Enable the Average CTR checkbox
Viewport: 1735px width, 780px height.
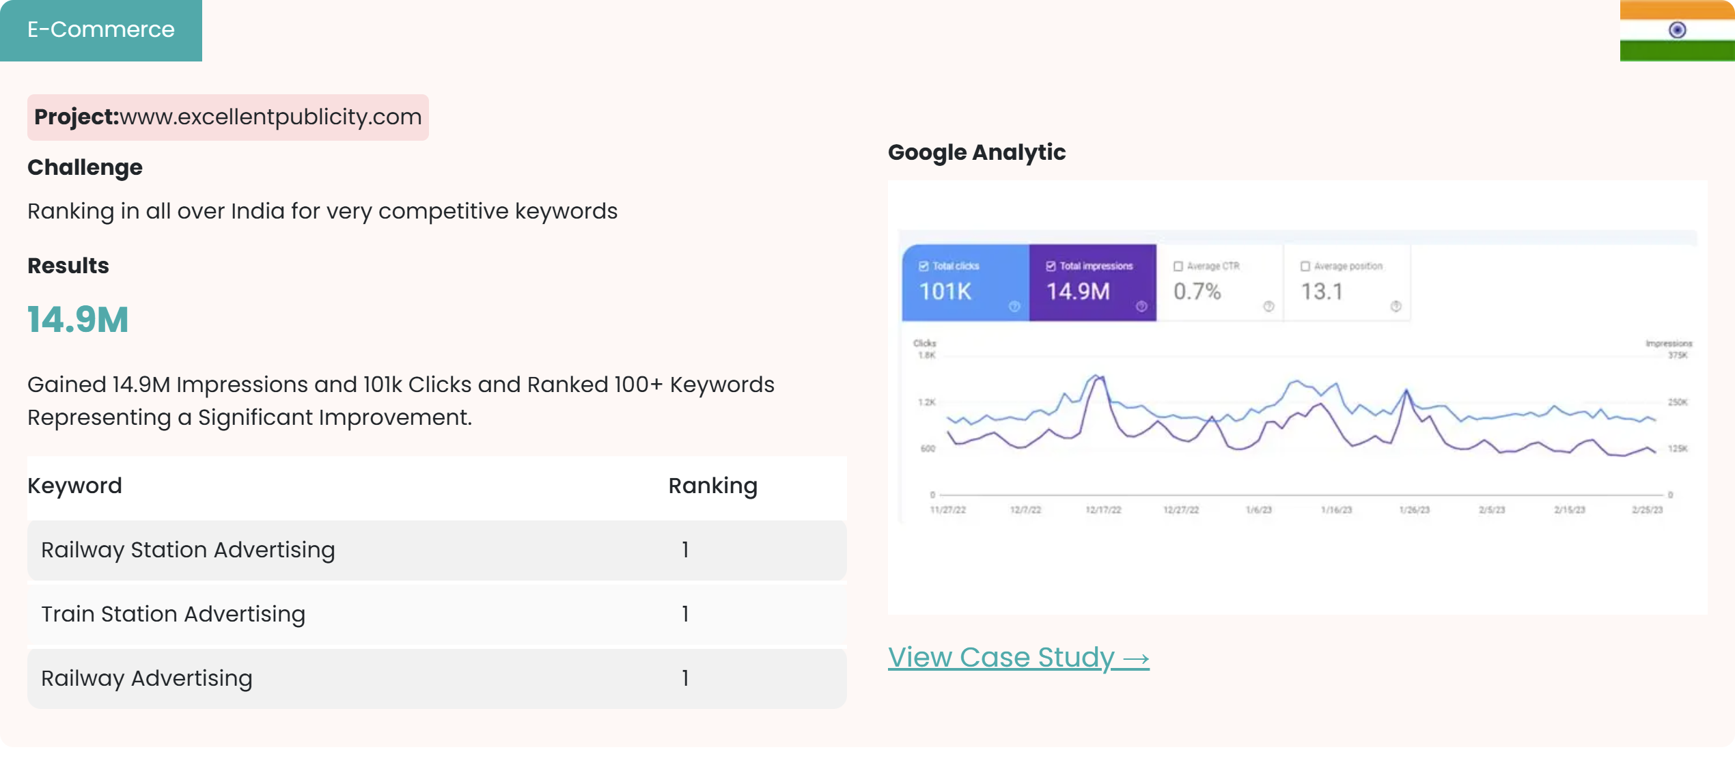click(x=1178, y=266)
